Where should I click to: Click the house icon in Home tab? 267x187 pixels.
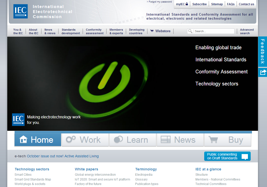point(23,139)
